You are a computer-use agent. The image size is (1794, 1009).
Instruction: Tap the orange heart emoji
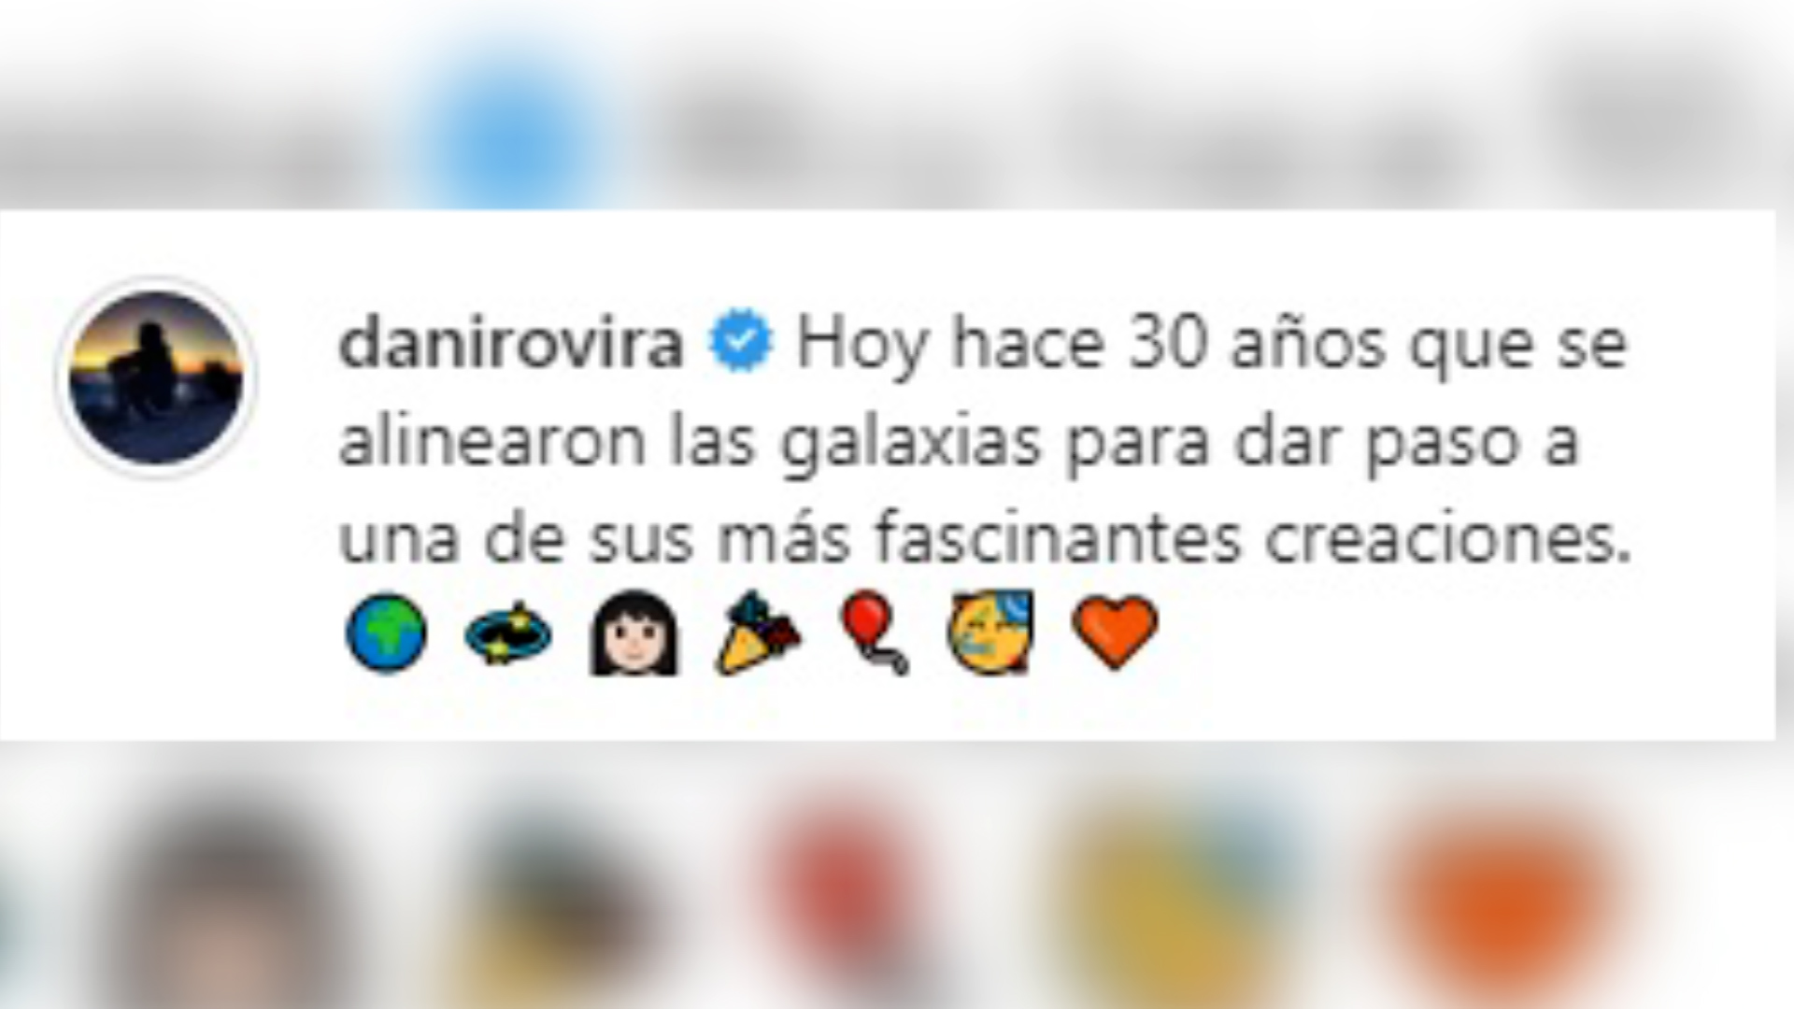click(x=1116, y=633)
